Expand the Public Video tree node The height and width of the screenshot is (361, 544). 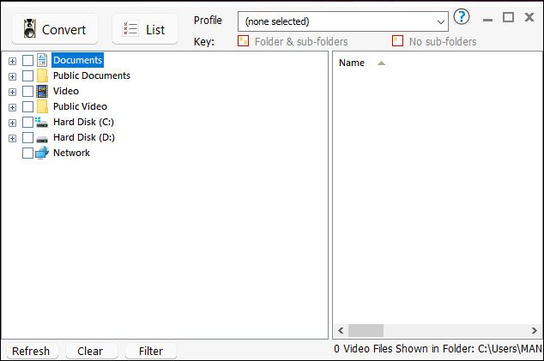13,107
